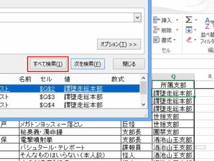Click the search string input field
The width and height of the screenshot is (214, 161).
tap(67, 17)
